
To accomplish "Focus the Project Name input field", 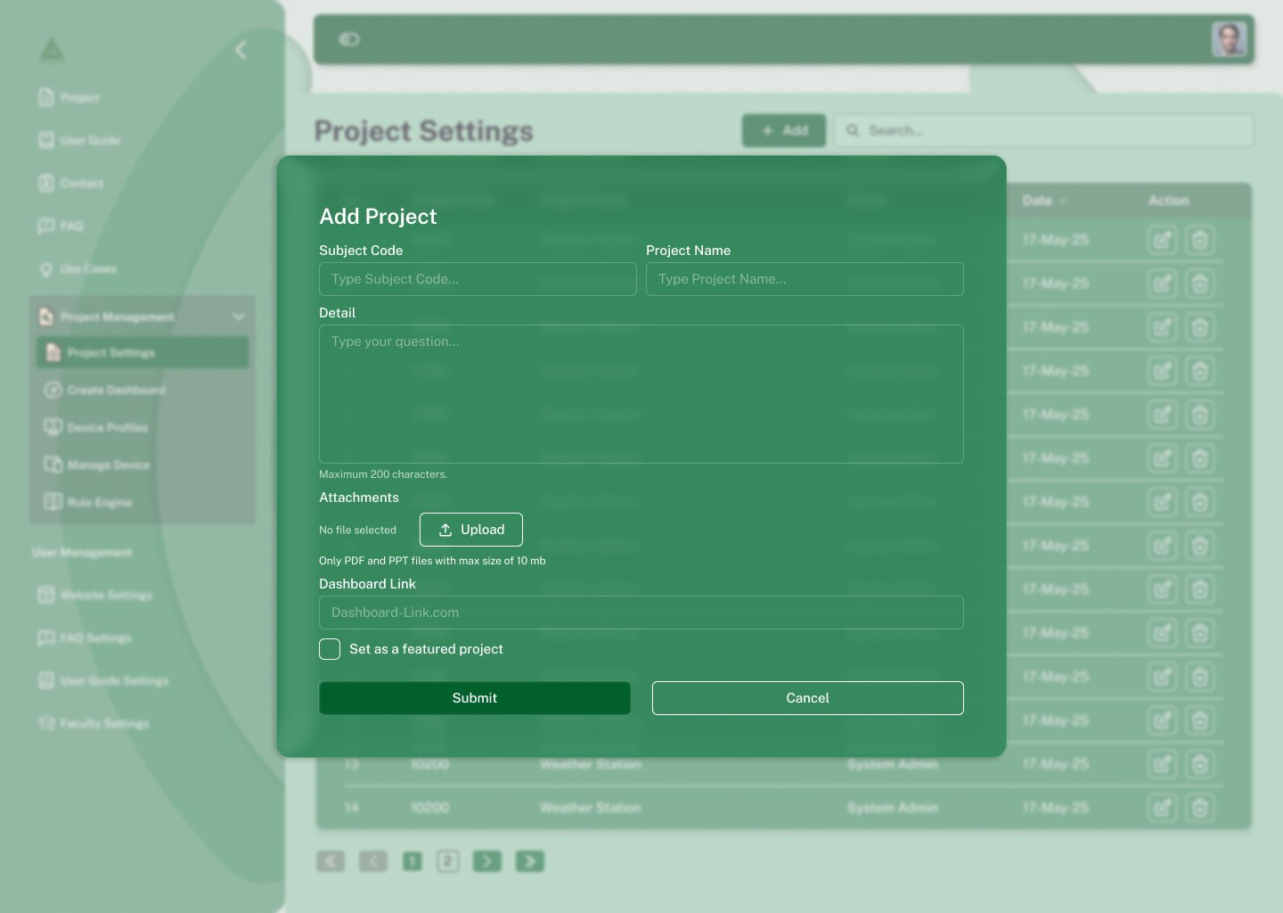I will coord(805,279).
